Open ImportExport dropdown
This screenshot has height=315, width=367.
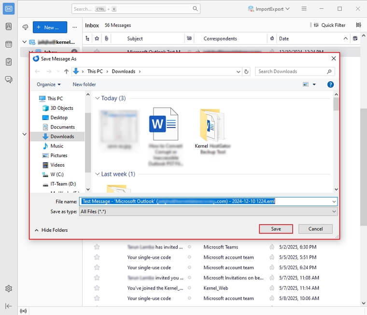[x=269, y=9]
